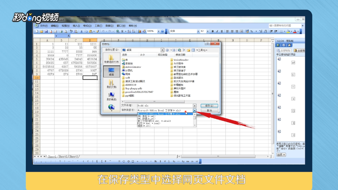
Task: Toggle Italic formatting button
Action: 217,31
